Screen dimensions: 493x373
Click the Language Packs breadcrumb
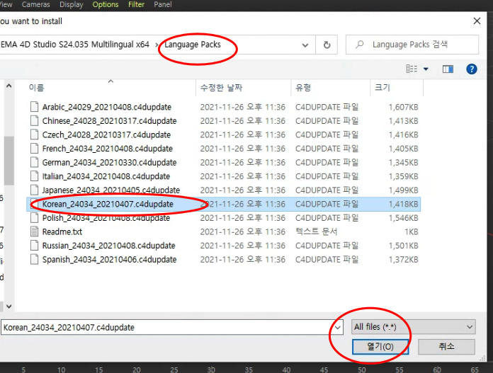point(193,45)
